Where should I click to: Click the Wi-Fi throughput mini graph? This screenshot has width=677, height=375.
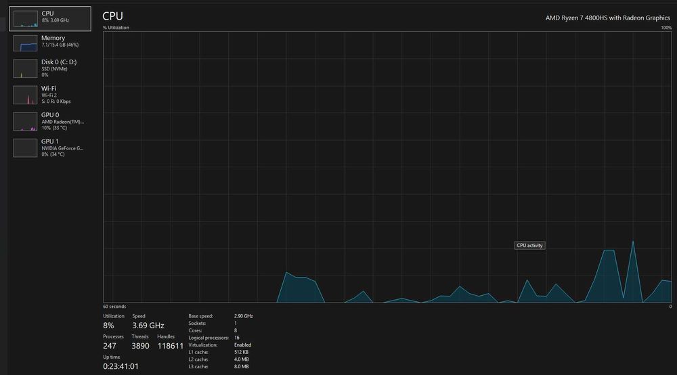(25, 95)
